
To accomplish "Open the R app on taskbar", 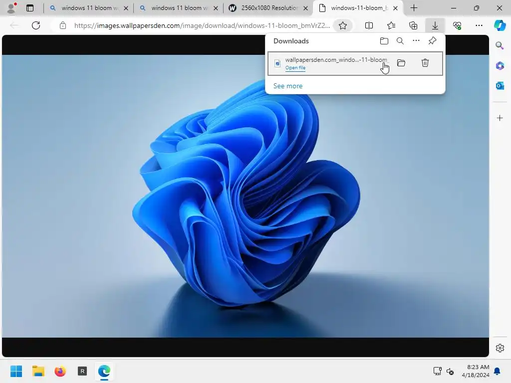I will [82, 371].
